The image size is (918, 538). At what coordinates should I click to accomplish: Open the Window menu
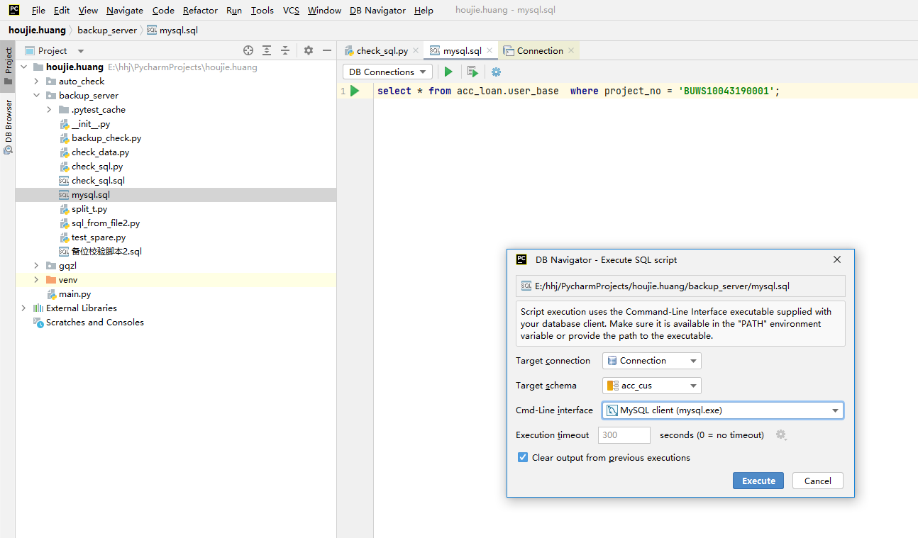click(x=324, y=11)
